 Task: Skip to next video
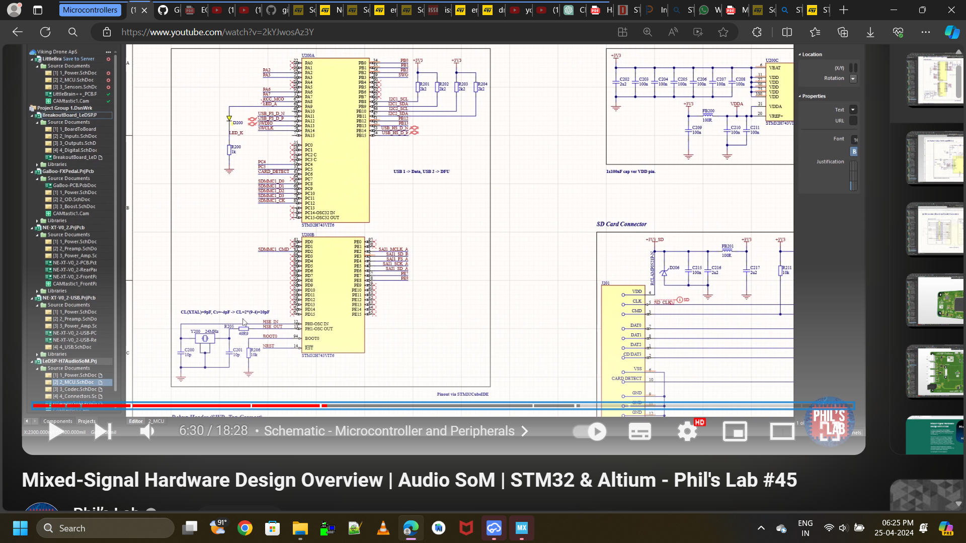pos(103,431)
